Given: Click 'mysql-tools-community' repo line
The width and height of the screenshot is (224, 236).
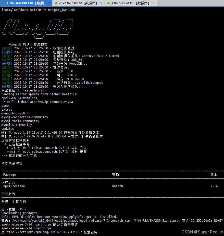Looking at the screenshot, I should 20,121.
